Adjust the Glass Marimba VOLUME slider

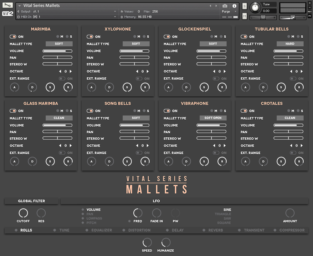pyautogui.click(x=57, y=125)
